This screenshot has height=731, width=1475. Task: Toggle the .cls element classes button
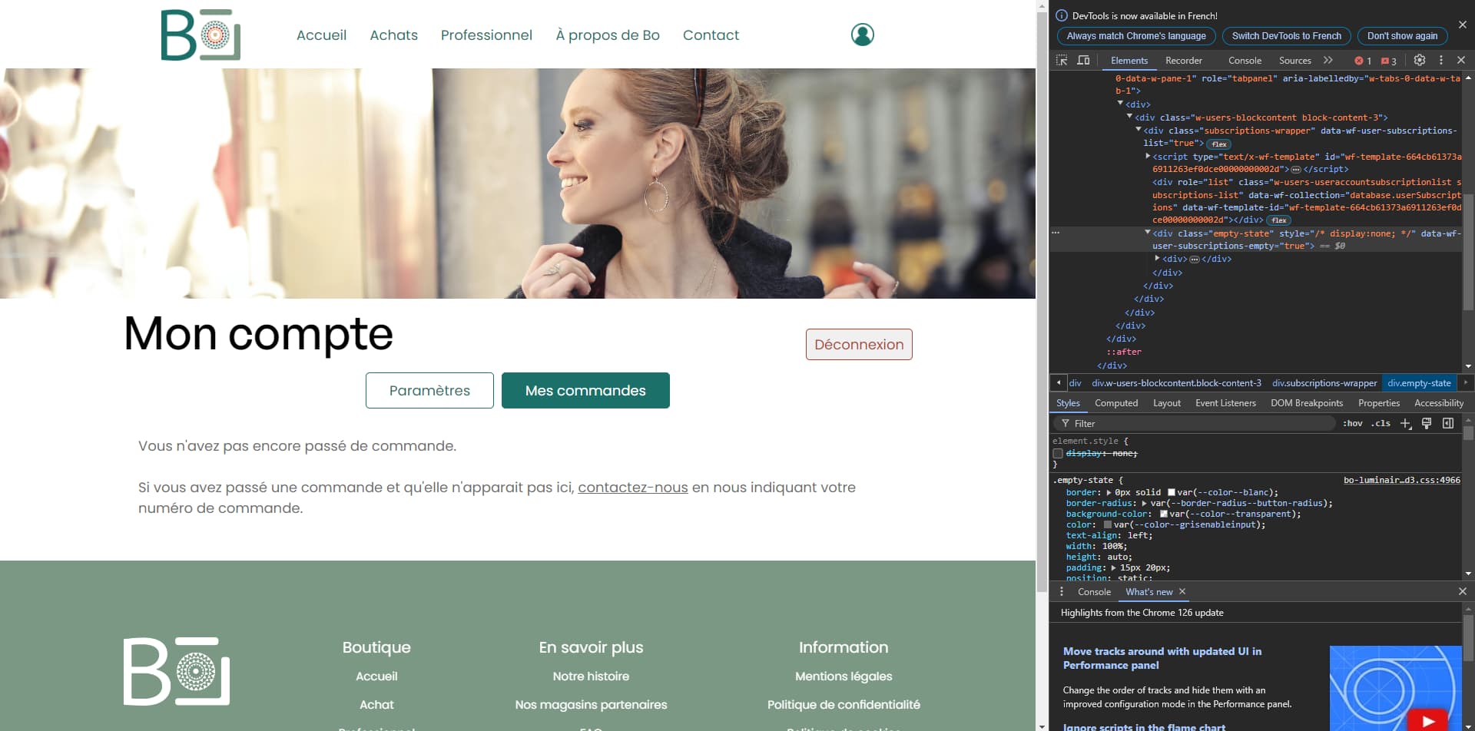1381,423
